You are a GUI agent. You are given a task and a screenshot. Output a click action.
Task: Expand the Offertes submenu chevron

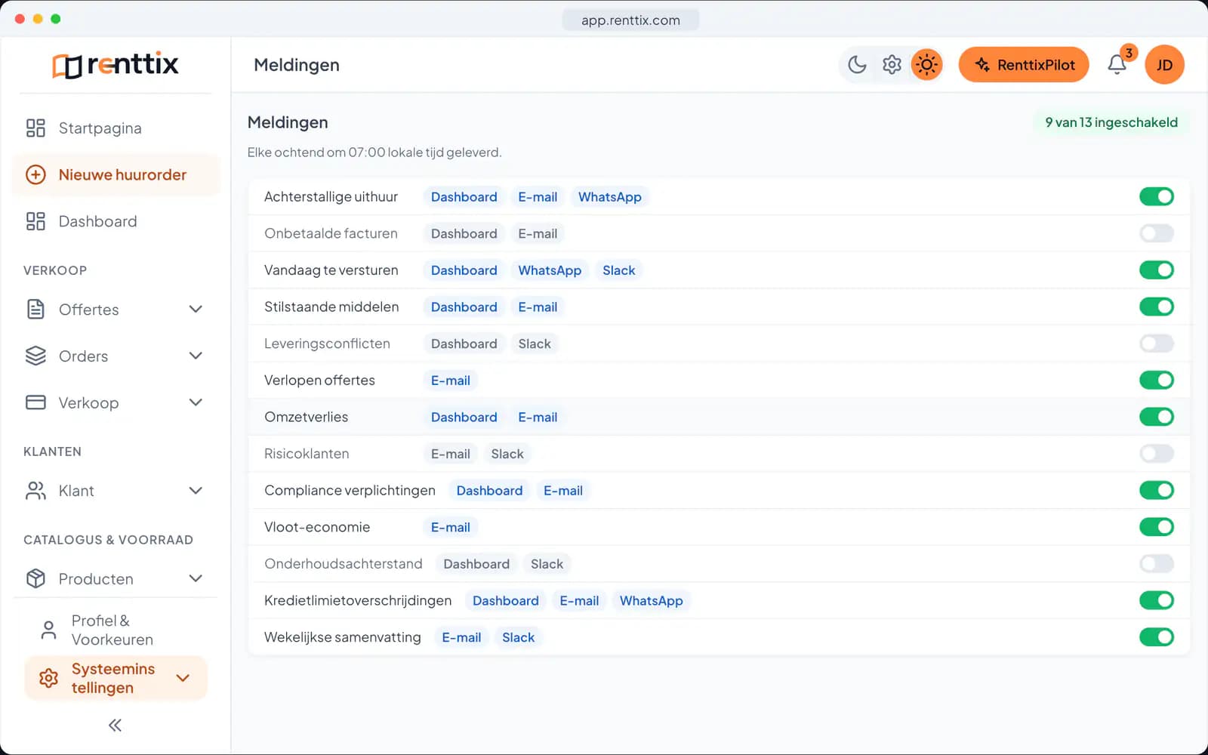click(196, 310)
